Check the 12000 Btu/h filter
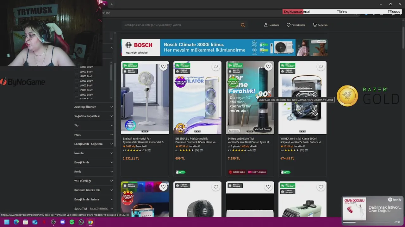This screenshot has width=405, height=227. [x=76, y=76]
